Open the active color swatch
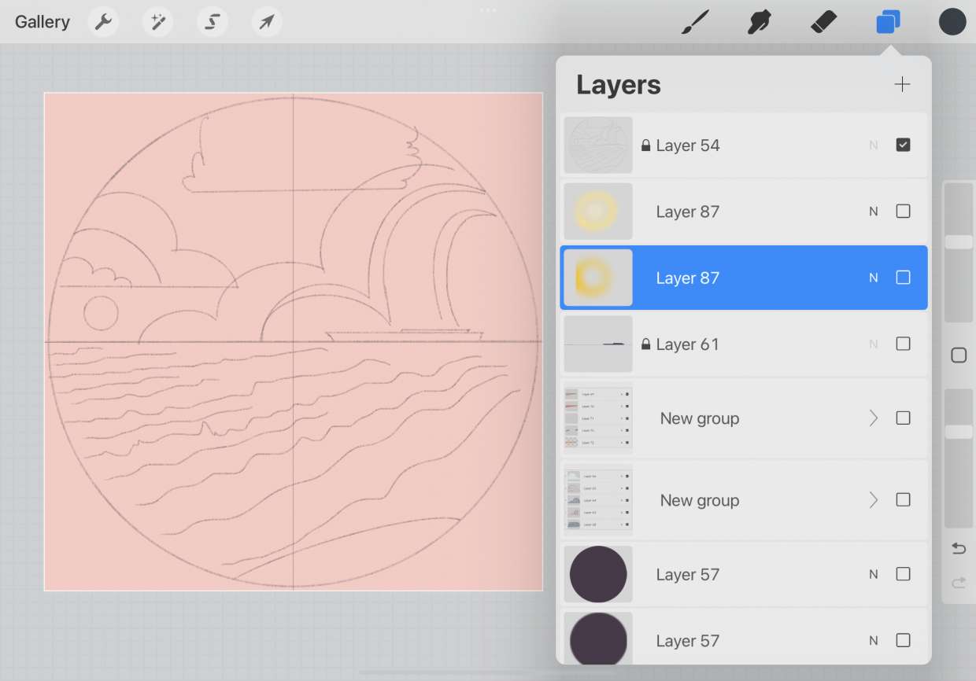976x681 pixels. pos(952,22)
